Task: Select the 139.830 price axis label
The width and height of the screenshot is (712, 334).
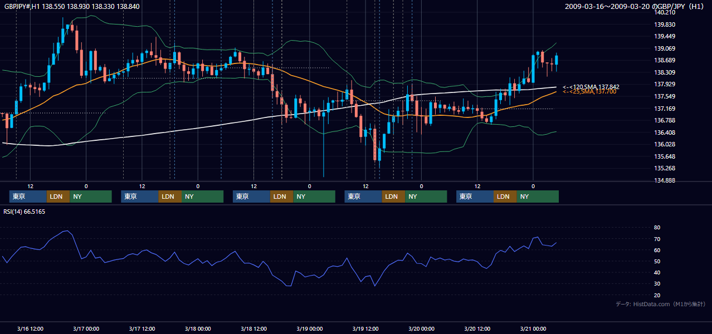Action: (665, 24)
